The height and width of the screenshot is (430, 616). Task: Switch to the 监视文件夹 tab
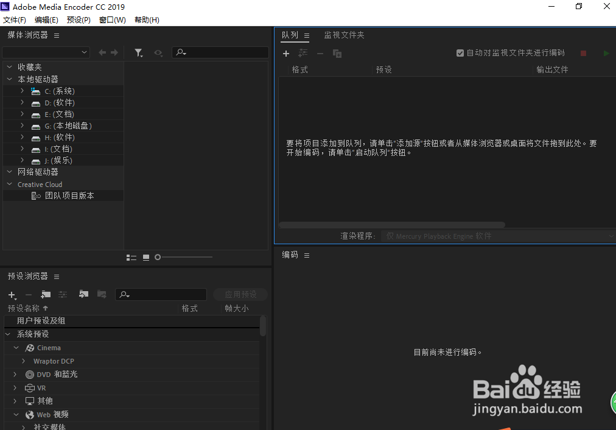(x=344, y=35)
